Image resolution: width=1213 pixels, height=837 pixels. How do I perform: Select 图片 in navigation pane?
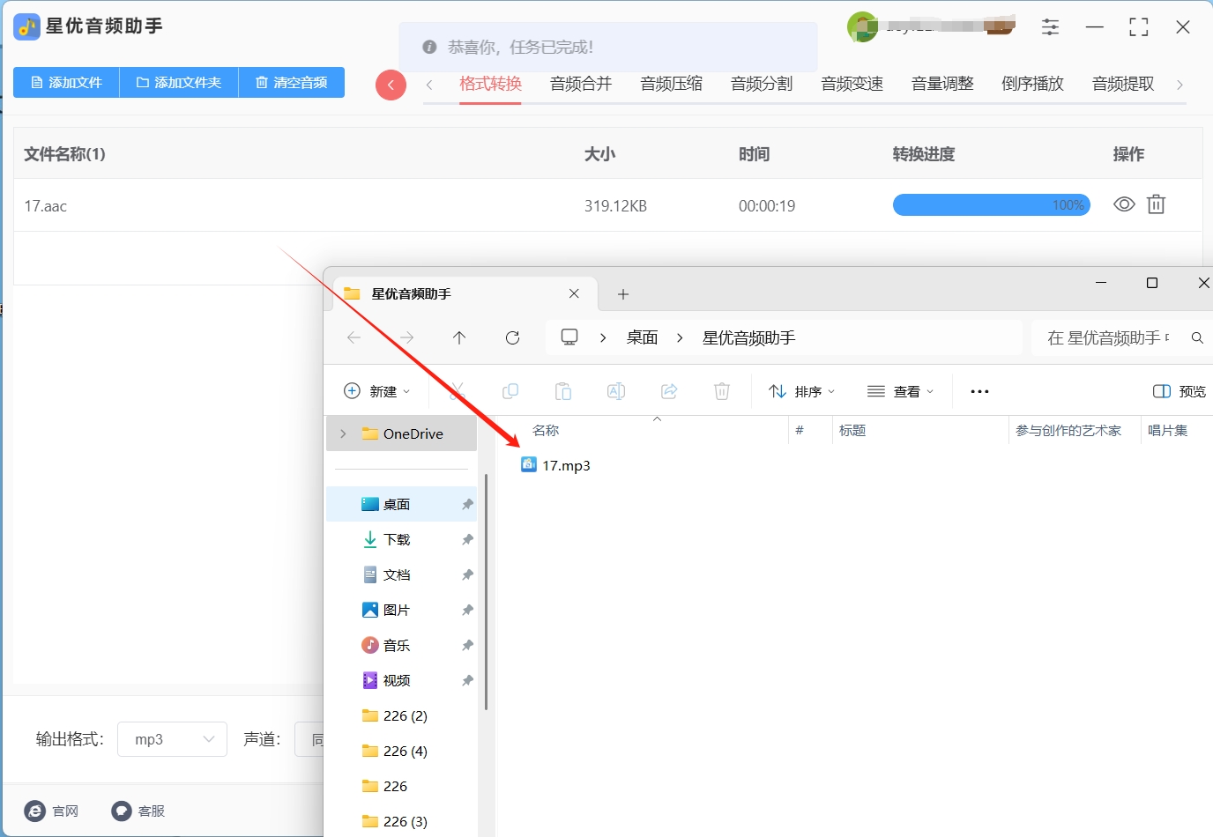402,610
